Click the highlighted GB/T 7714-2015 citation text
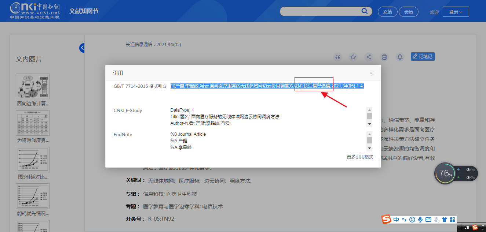The image size is (486, 232). 267,86
